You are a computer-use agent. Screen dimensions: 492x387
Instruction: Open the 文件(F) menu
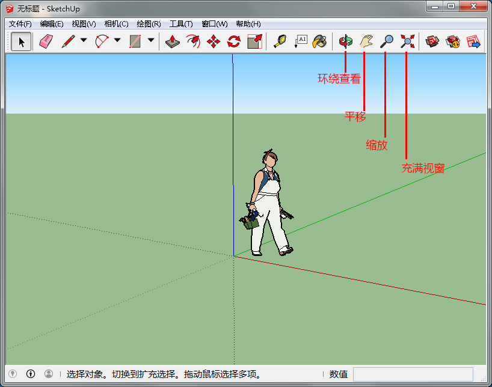pos(20,24)
